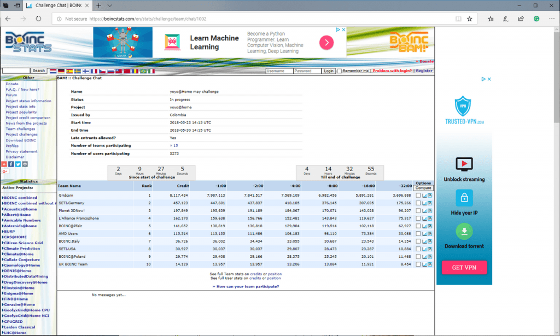The width and height of the screenshot is (560, 336).
Task: Click the Google Plus share button
Action: (4, 172)
